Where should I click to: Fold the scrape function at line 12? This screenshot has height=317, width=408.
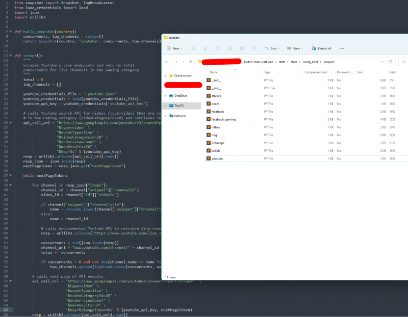click(x=12, y=55)
